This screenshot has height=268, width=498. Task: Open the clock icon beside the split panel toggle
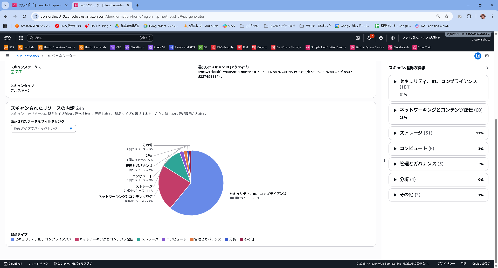click(487, 56)
